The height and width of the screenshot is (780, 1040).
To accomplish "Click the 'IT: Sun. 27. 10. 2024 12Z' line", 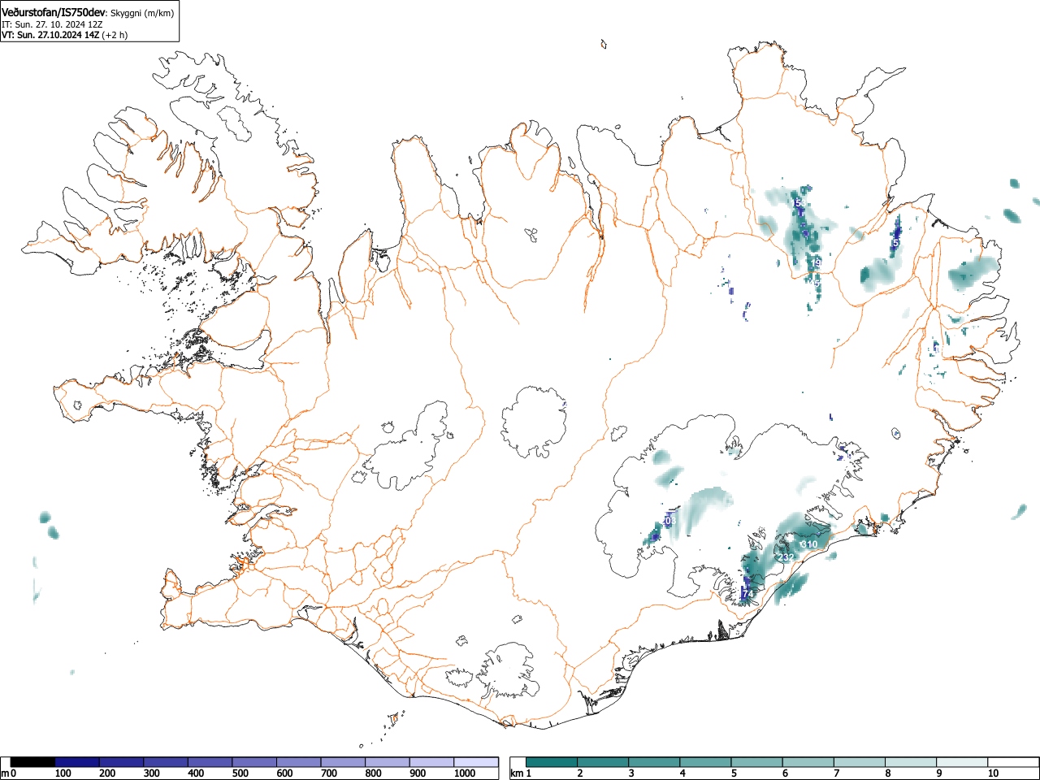I will click(52, 24).
